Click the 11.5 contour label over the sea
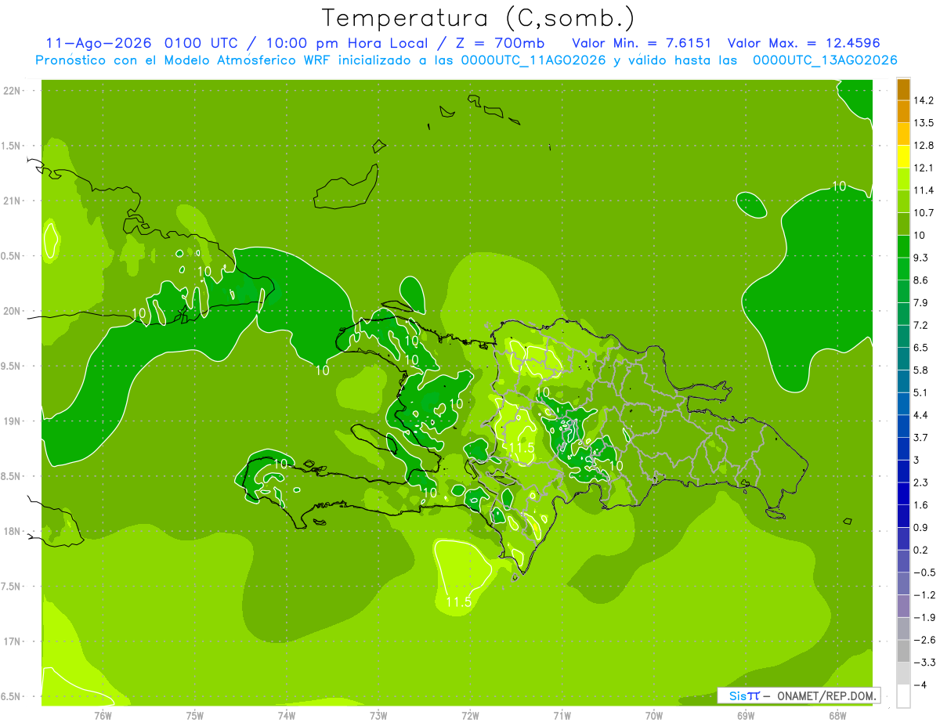Viewport: 940px width, 726px height. tap(458, 602)
